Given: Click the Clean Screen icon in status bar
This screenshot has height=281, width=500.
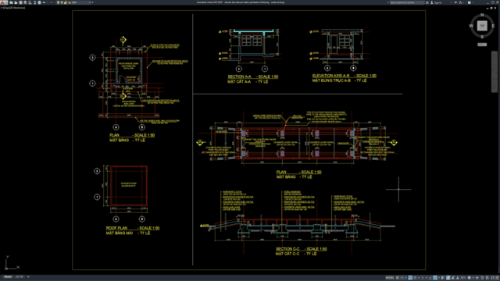Looking at the screenshot, I should point(492,278).
